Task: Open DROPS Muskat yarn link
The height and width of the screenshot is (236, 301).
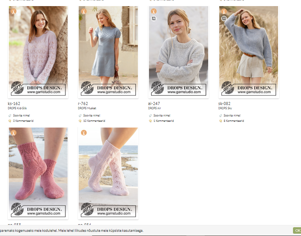Action: coord(87,108)
